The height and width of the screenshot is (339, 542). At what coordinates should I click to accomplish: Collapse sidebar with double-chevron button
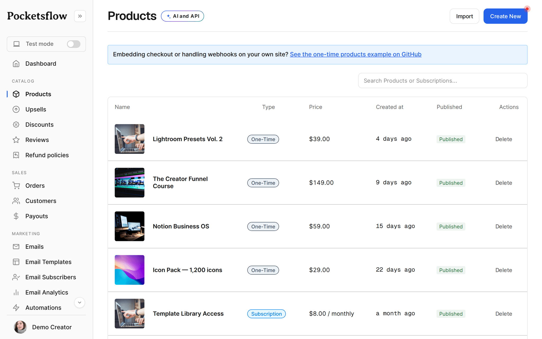[80, 16]
